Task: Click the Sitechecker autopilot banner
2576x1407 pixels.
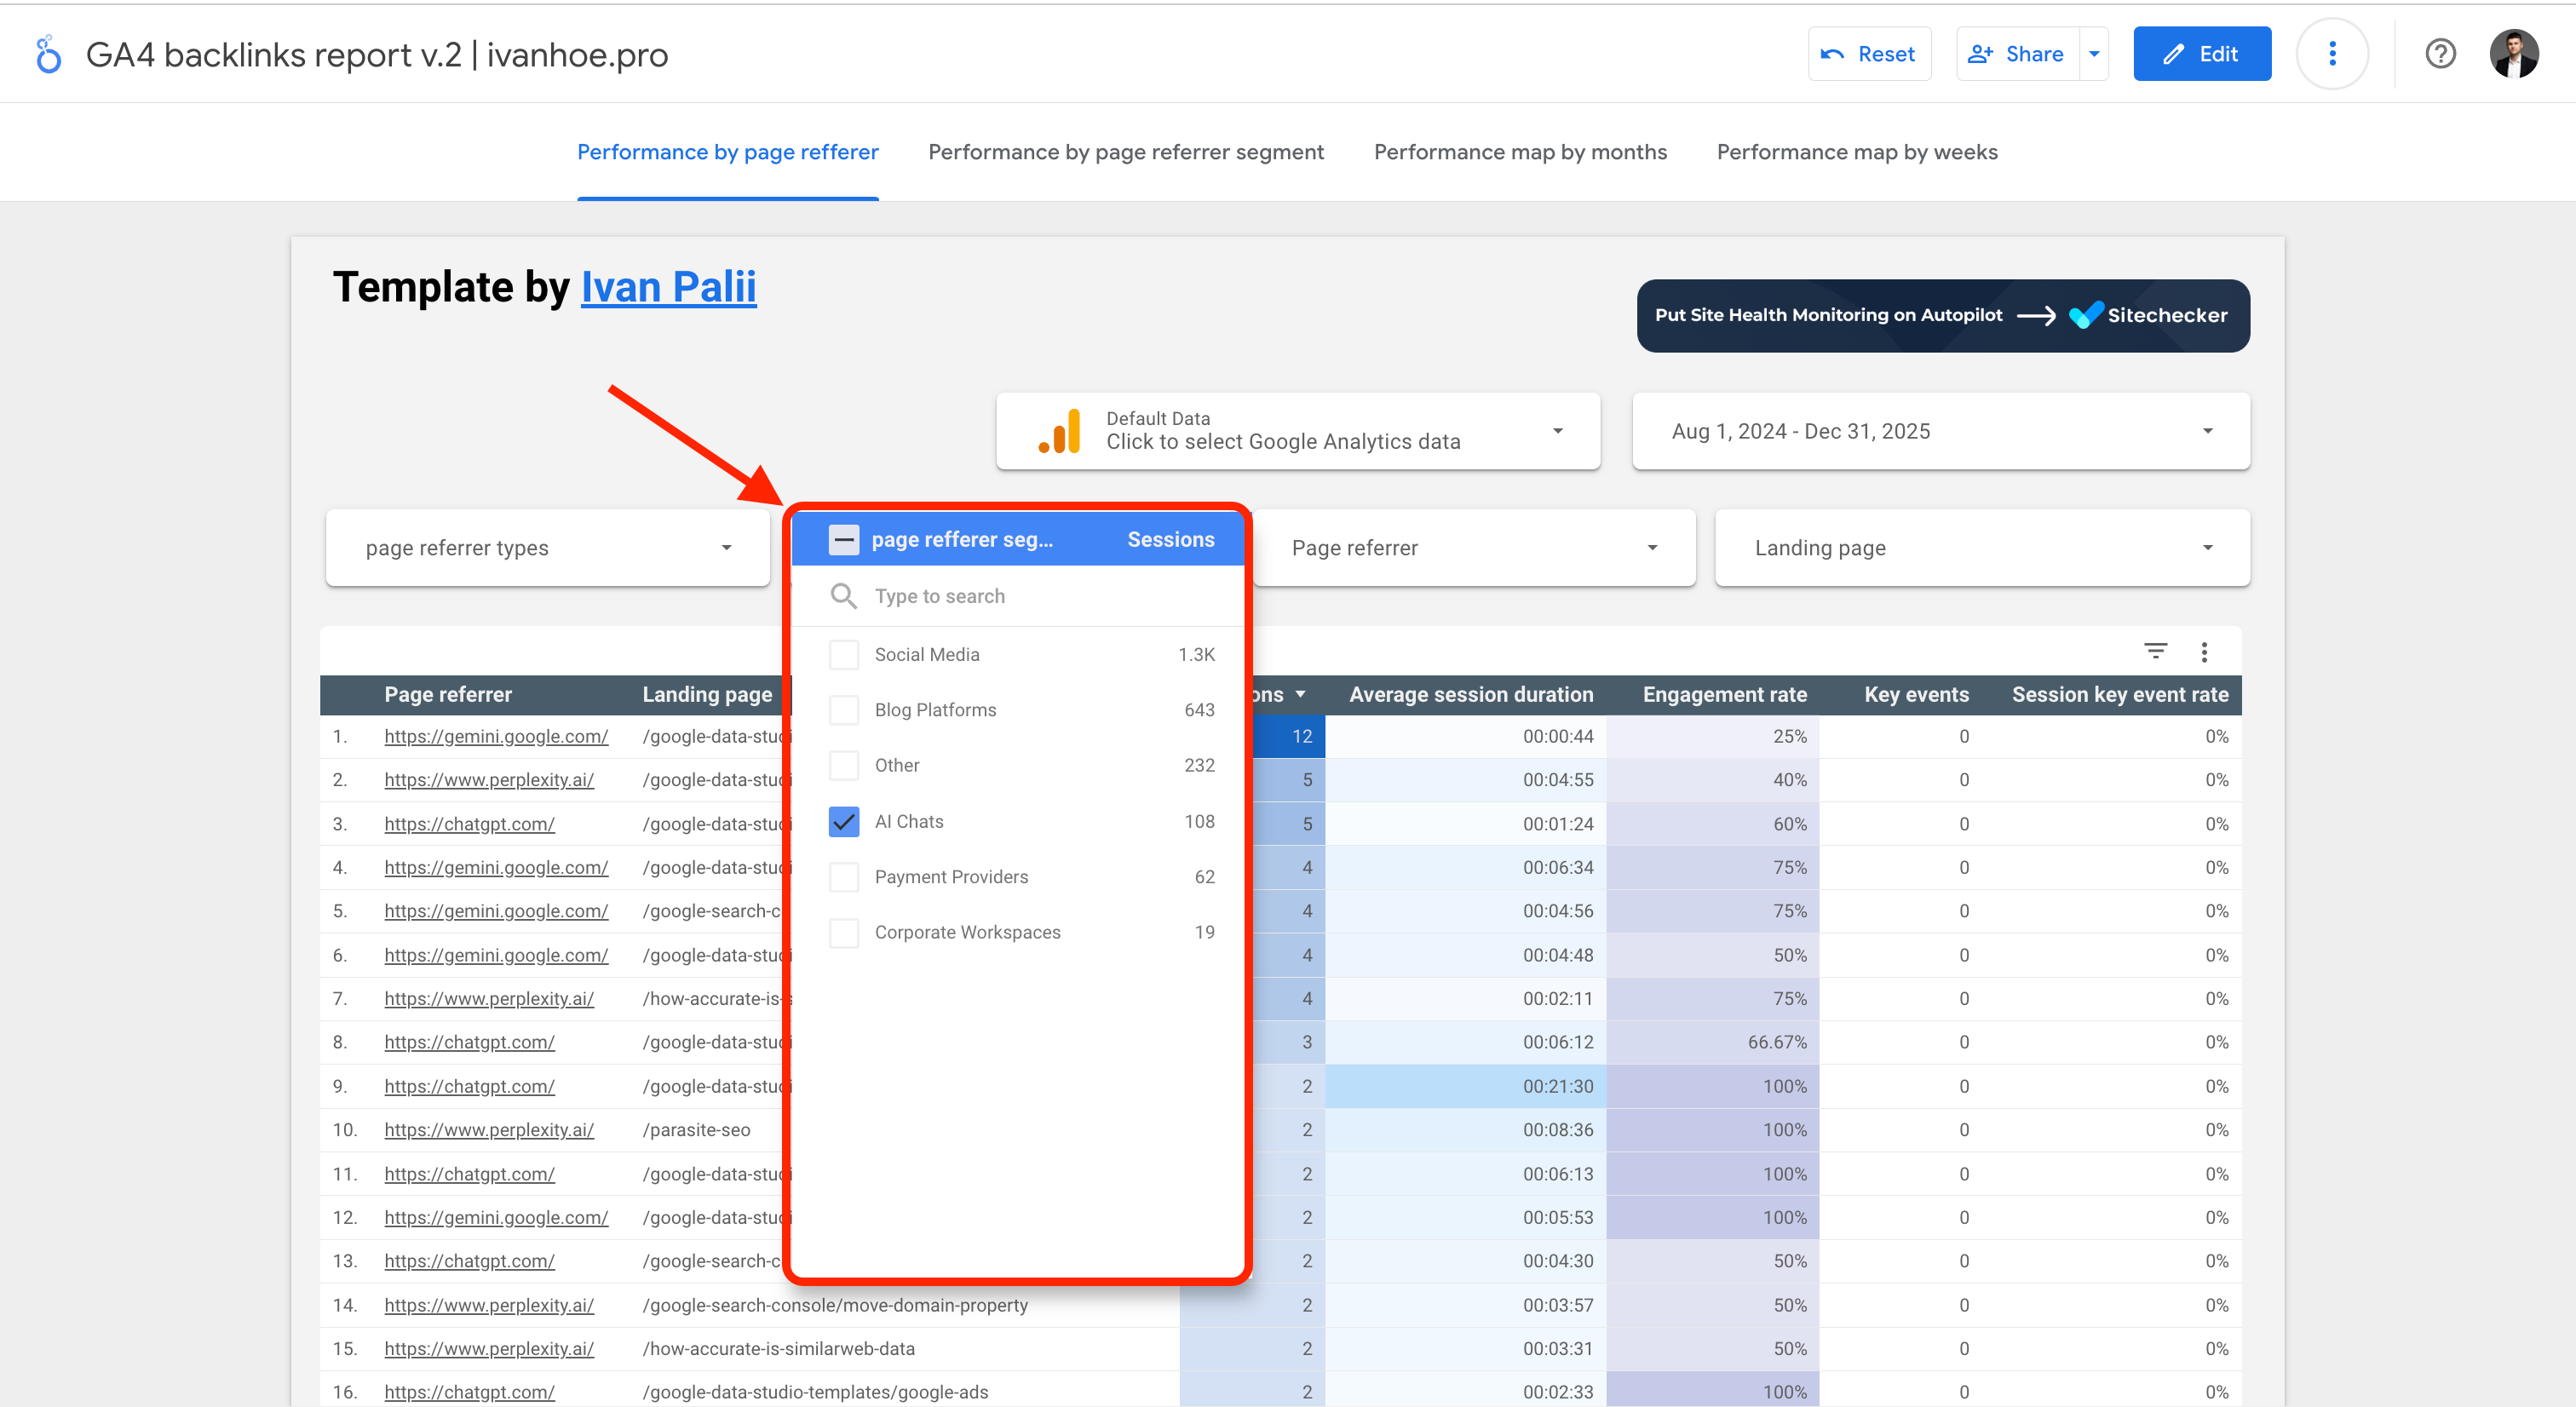Action: click(1943, 315)
